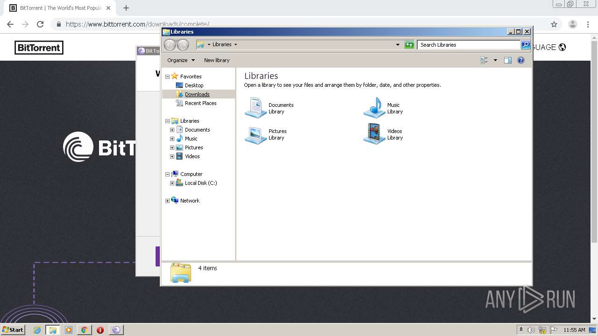Click the Chrome back button
The height and width of the screenshot is (336, 598).
pos(10,24)
